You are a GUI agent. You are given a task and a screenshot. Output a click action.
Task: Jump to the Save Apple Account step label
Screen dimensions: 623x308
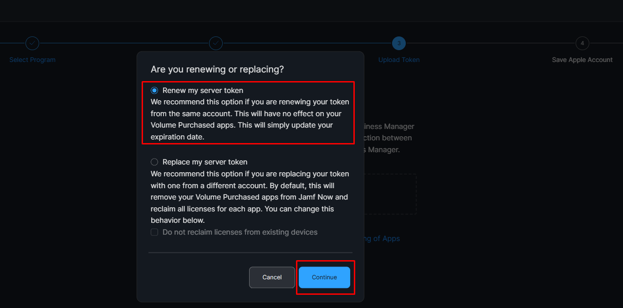[582, 60]
